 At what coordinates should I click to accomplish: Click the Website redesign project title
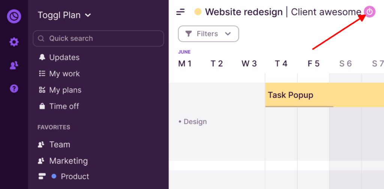tap(244, 12)
